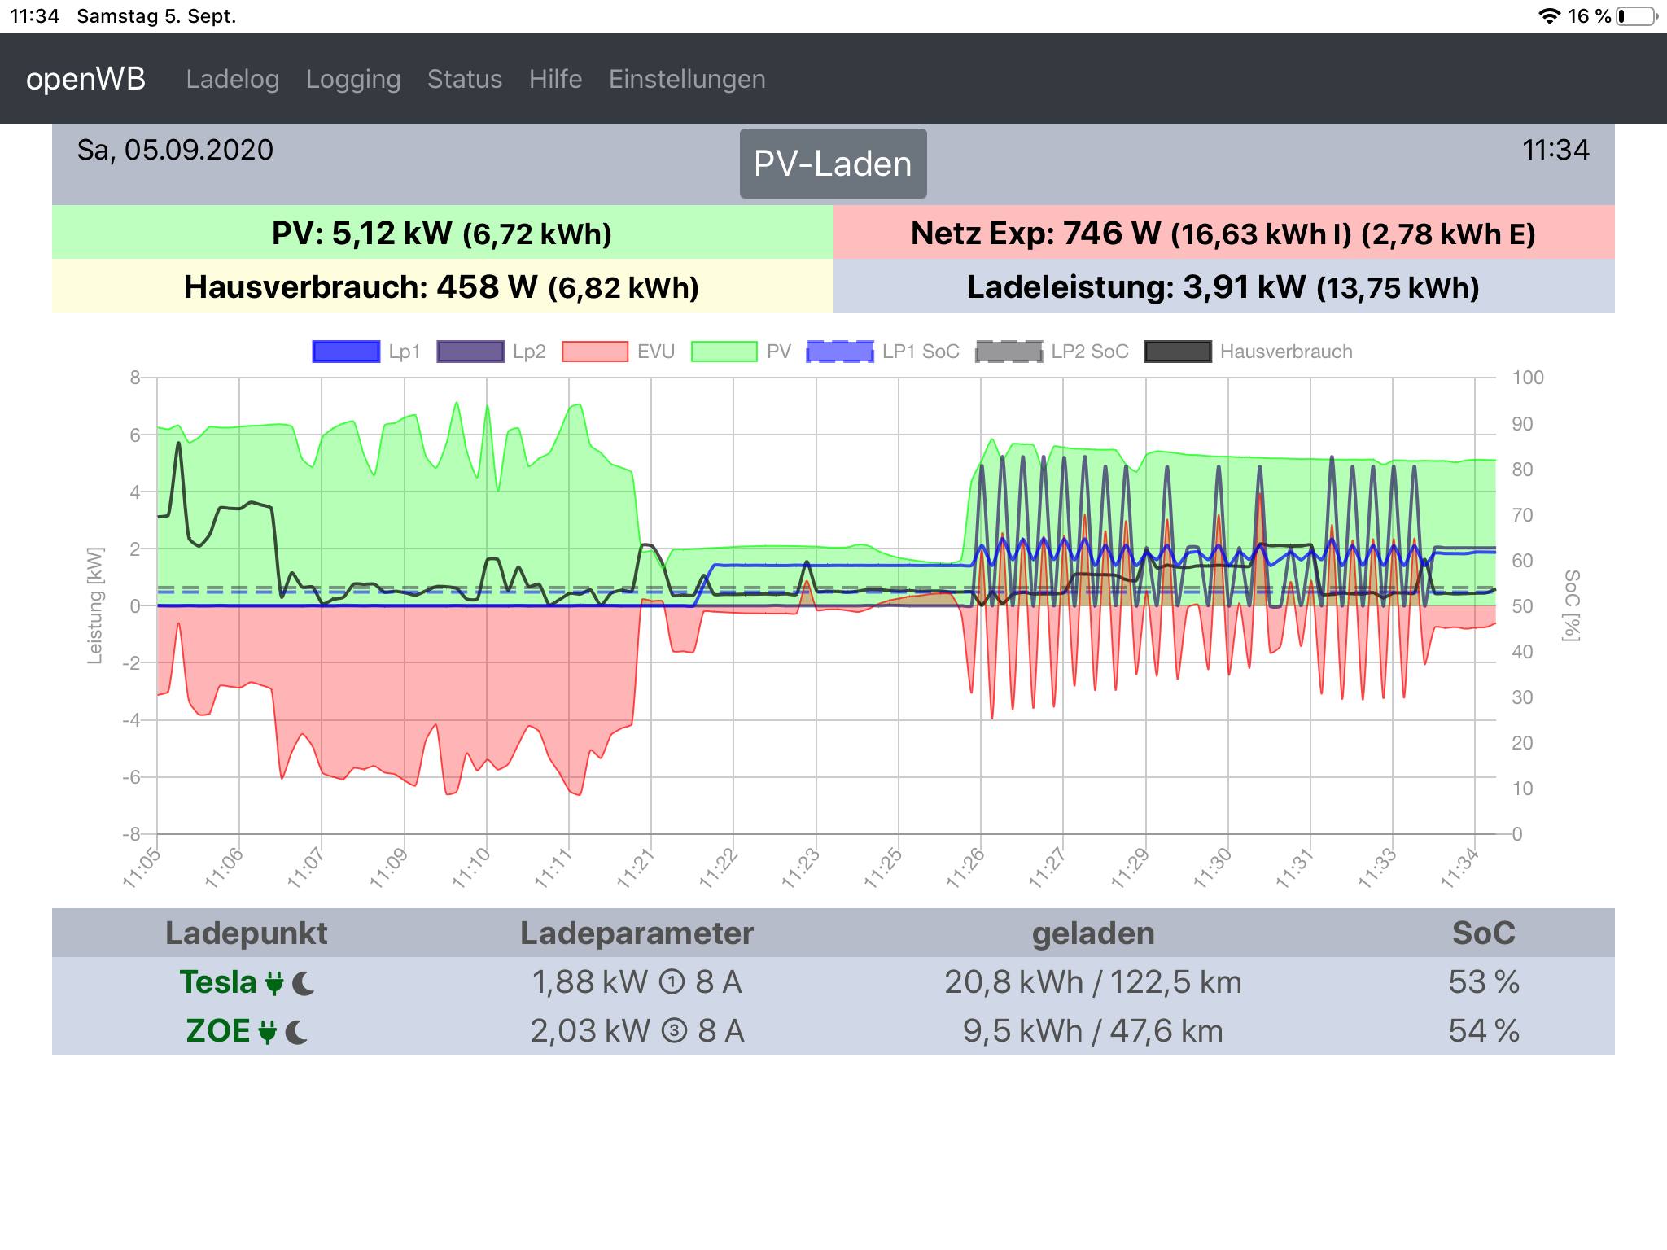Viewport: 1667px width, 1250px height.
Task: Open the PV-Laden charge mode selector
Action: tap(833, 164)
